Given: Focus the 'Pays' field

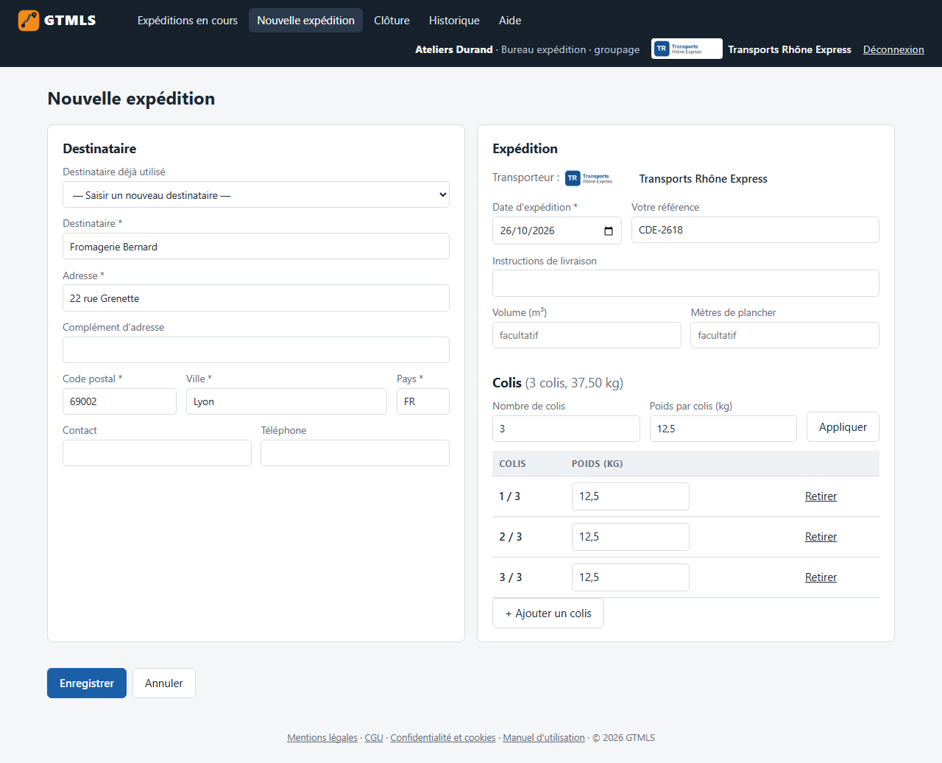Looking at the screenshot, I should pyautogui.click(x=423, y=401).
